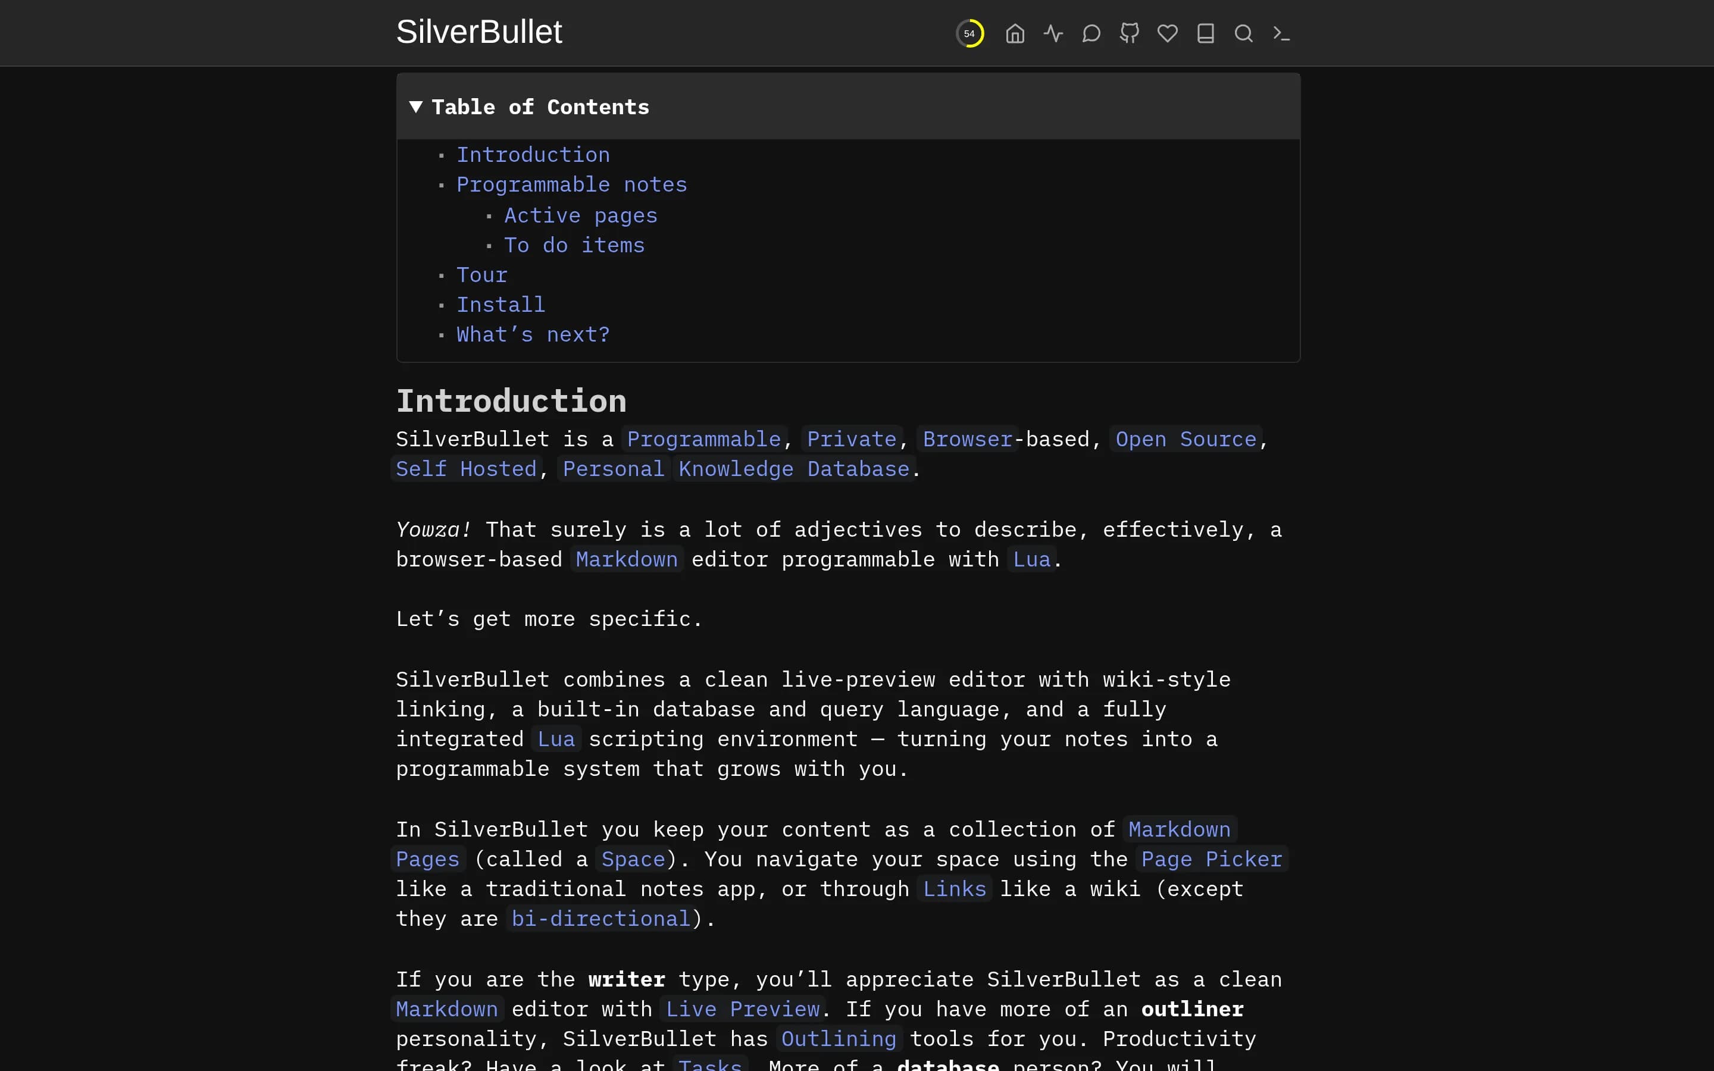Jump to What's next? in contents
The height and width of the screenshot is (1071, 1714).
coord(533,334)
